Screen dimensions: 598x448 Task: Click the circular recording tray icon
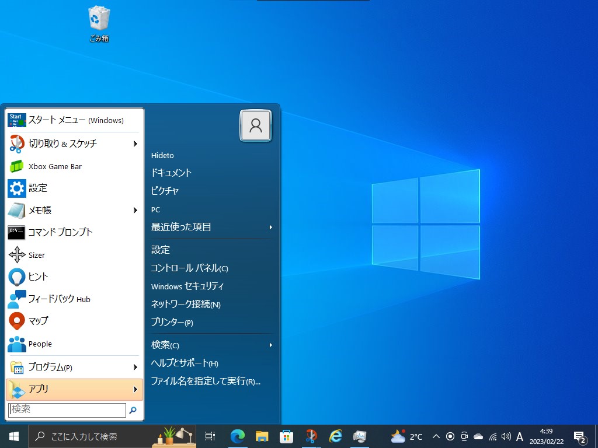[x=450, y=436]
